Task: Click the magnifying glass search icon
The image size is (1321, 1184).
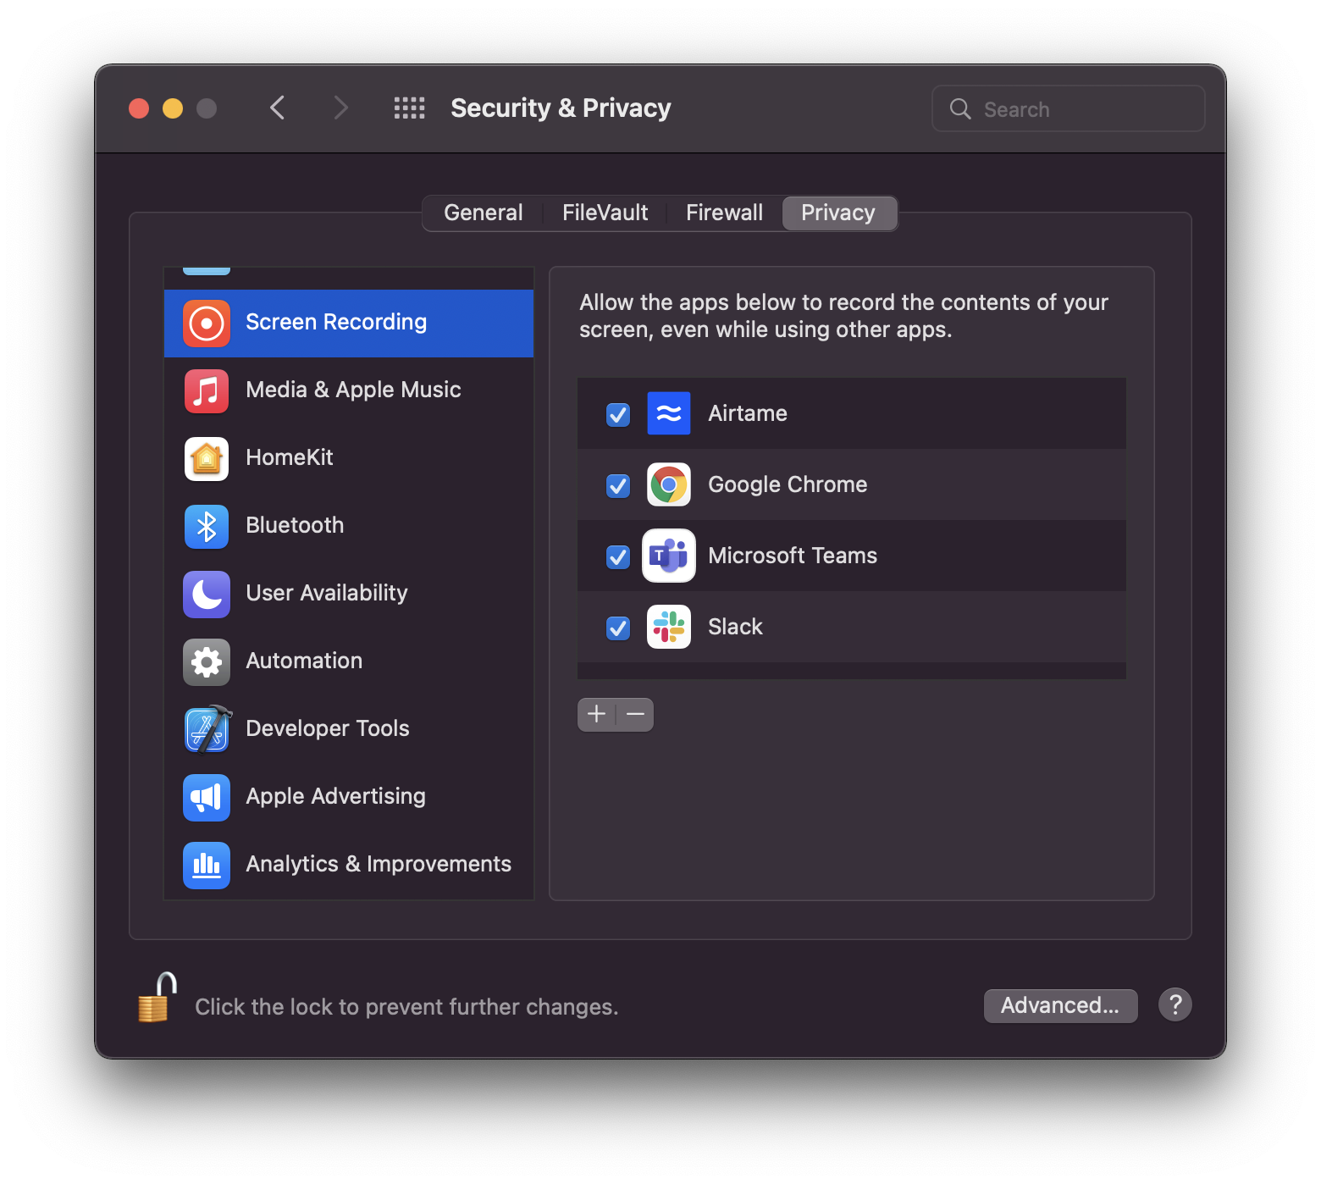Action: pos(960,108)
